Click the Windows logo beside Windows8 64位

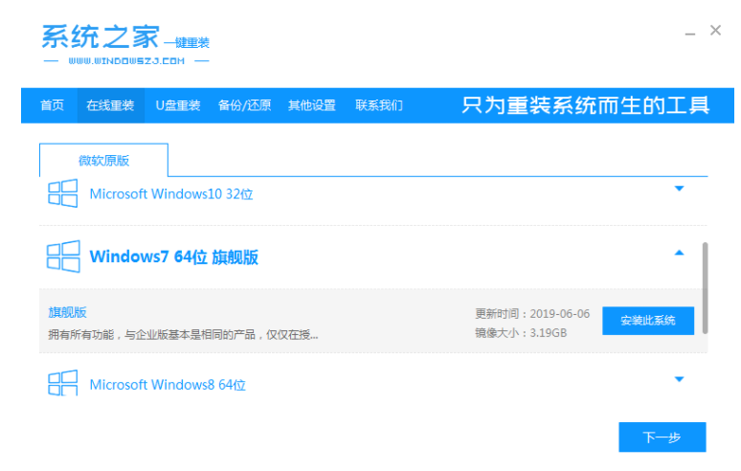(x=62, y=383)
